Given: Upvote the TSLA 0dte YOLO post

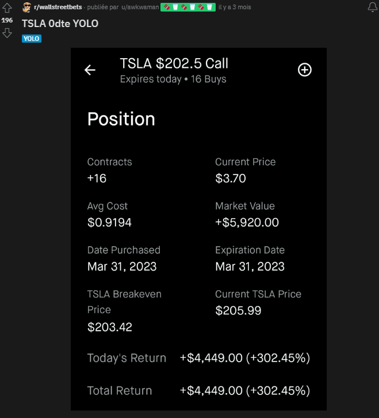Looking at the screenshot, I should (x=7, y=7).
